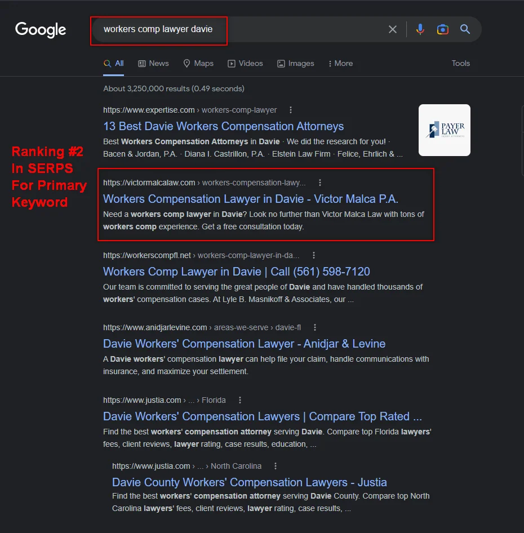Open the Tools filter options
The image size is (524, 533).
[460, 64]
